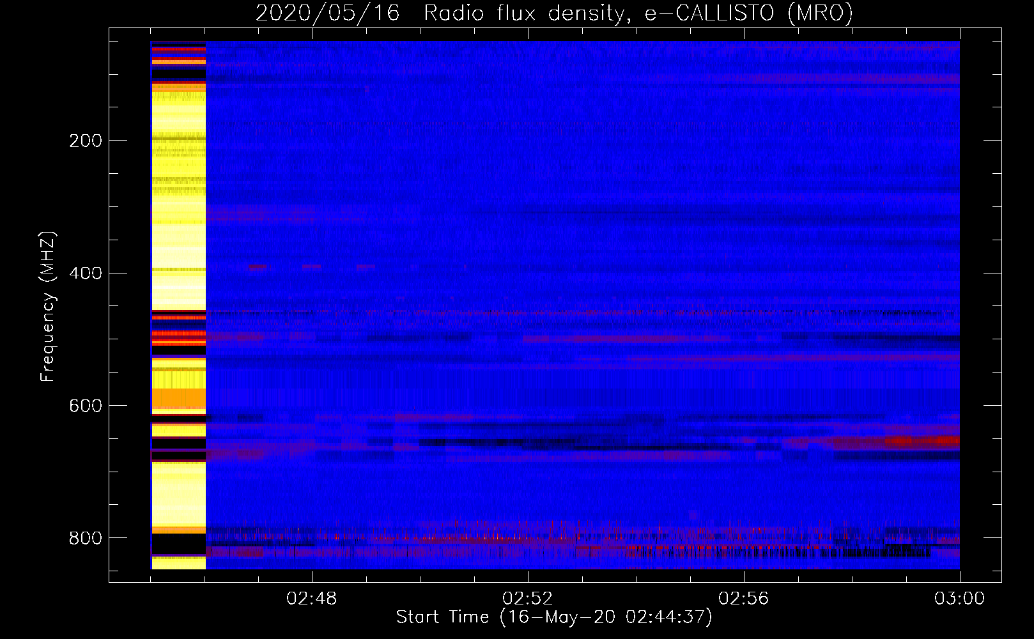
Task: Click the 'Frequency (MHZ)' axis label
Action: click(x=48, y=306)
